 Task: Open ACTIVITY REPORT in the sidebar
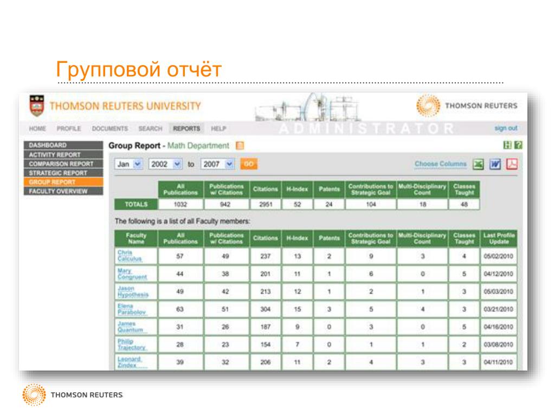click(63, 154)
